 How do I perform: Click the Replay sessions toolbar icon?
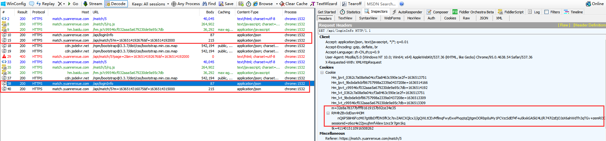coord(39,4)
